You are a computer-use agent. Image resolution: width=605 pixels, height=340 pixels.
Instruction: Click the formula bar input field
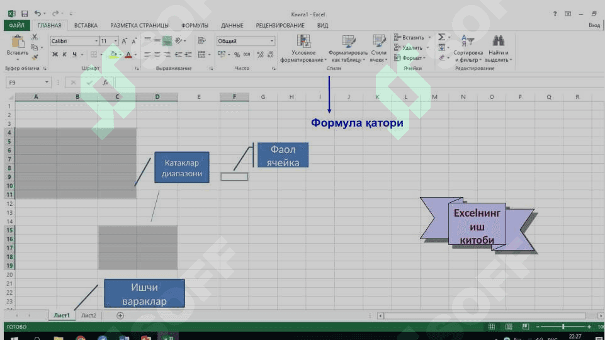pos(358,82)
